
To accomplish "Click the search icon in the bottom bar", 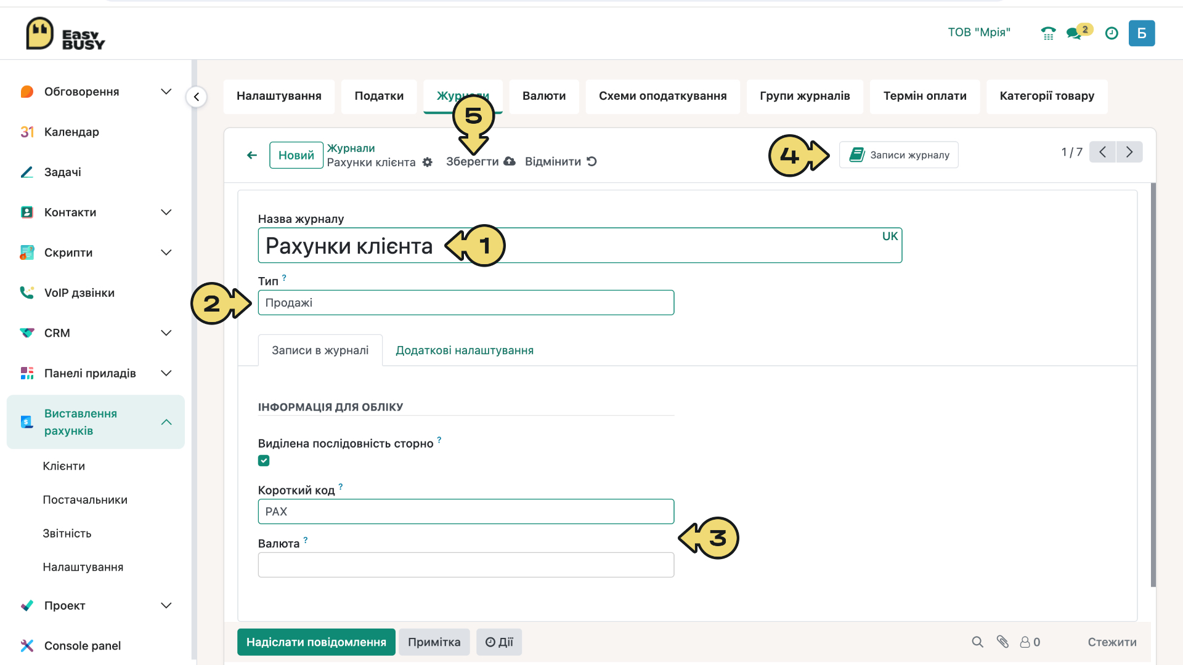I will point(977,642).
